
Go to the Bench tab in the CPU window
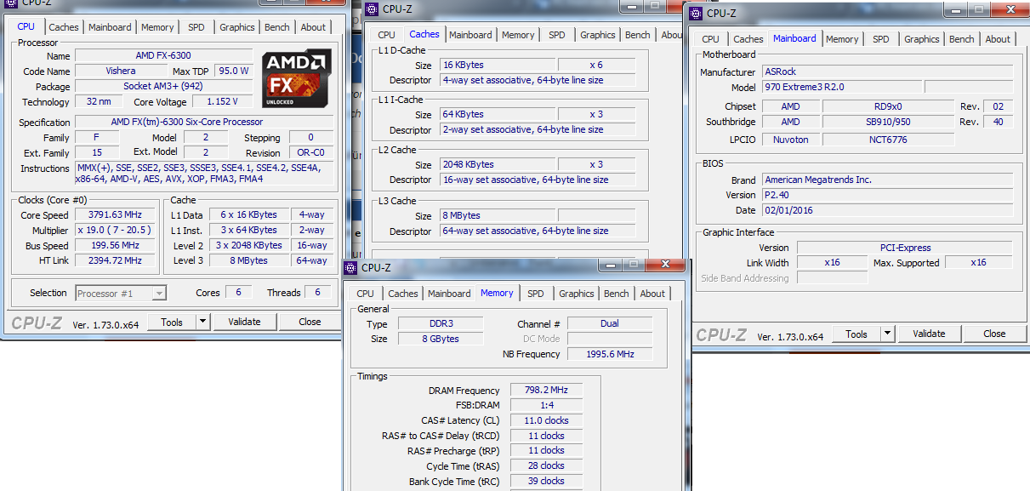[x=277, y=27]
